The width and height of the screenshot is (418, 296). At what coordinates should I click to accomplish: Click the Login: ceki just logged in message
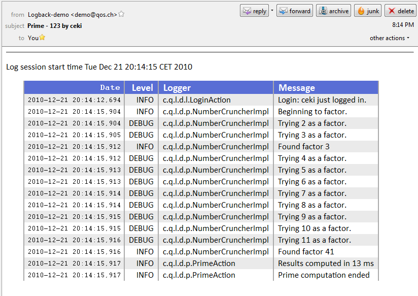322,100
